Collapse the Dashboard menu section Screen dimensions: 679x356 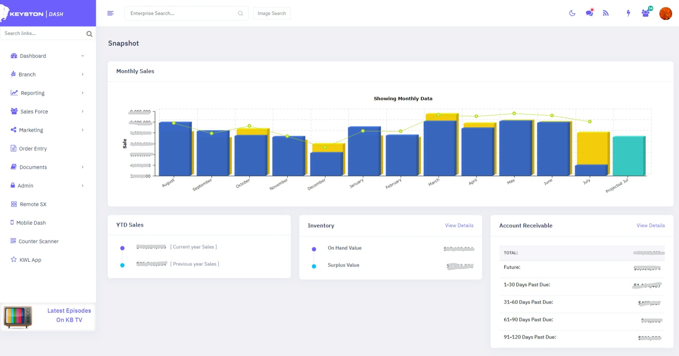33,56
